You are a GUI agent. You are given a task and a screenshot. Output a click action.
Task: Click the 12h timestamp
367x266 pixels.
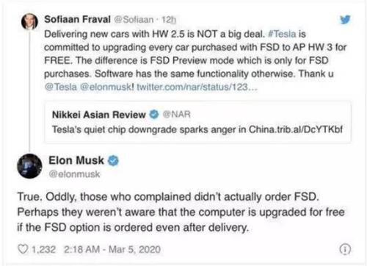(x=169, y=20)
